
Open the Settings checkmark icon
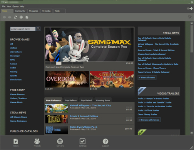[x=82, y=143]
